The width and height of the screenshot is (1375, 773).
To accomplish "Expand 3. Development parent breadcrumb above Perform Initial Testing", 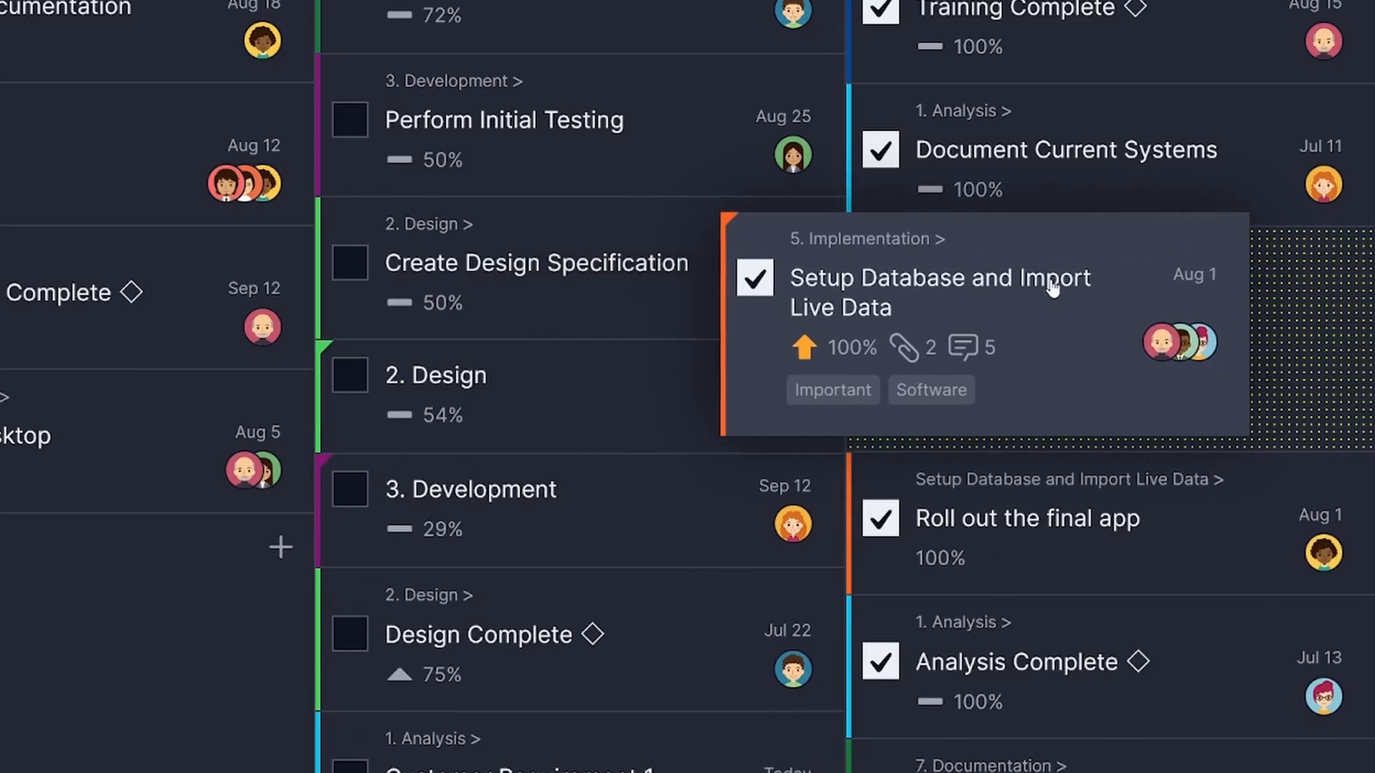I will pos(453,81).
